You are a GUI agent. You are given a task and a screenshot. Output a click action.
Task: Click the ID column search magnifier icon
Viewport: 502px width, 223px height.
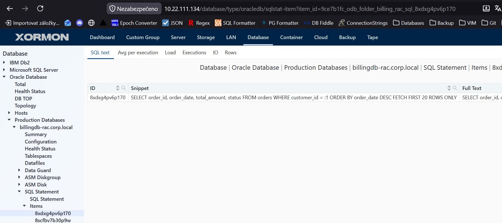pyautogui.click(x=123, y=88)
